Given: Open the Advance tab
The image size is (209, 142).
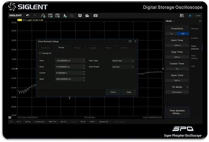Looking at the screenshot, I should (124, 48).
